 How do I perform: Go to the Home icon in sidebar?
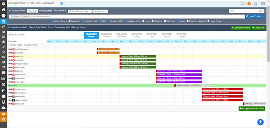tap(4, 10)
